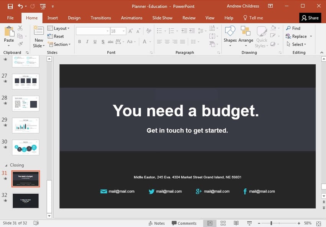Toggle Italic formatting
The height and width of the screenshot is (227, 326).
[x=87, y=42]
